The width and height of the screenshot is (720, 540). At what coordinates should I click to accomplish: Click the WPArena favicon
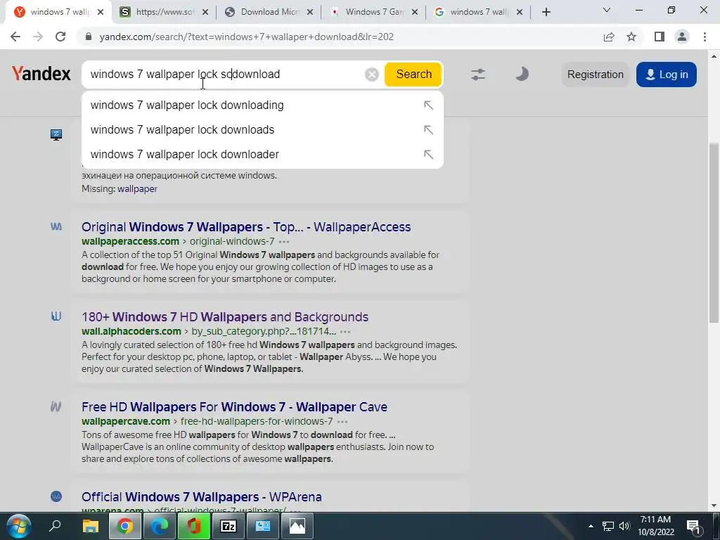coord(56,496)
